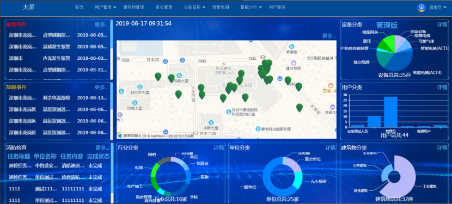The height and width of the screenshot is (204, 452).
Task: Select the 温感发生报警 alarm row
Action: pos(58,47)
